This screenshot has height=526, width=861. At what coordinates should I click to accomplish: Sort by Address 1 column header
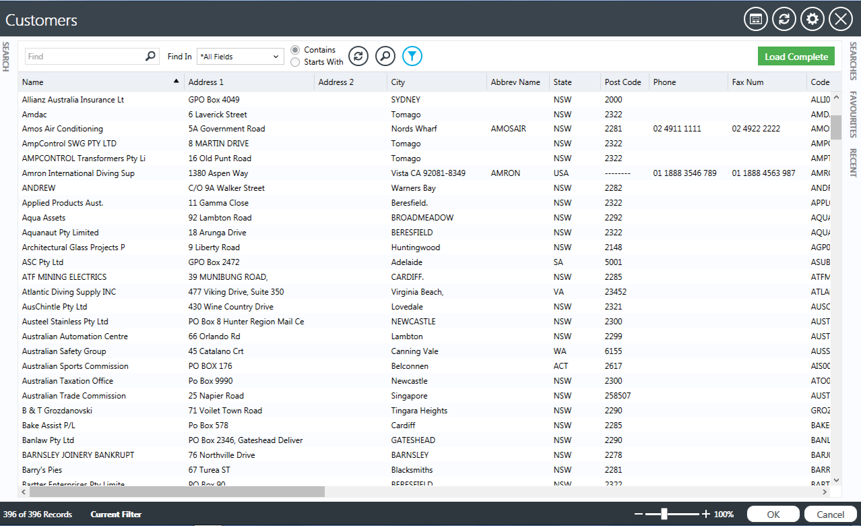pos(249,82)
